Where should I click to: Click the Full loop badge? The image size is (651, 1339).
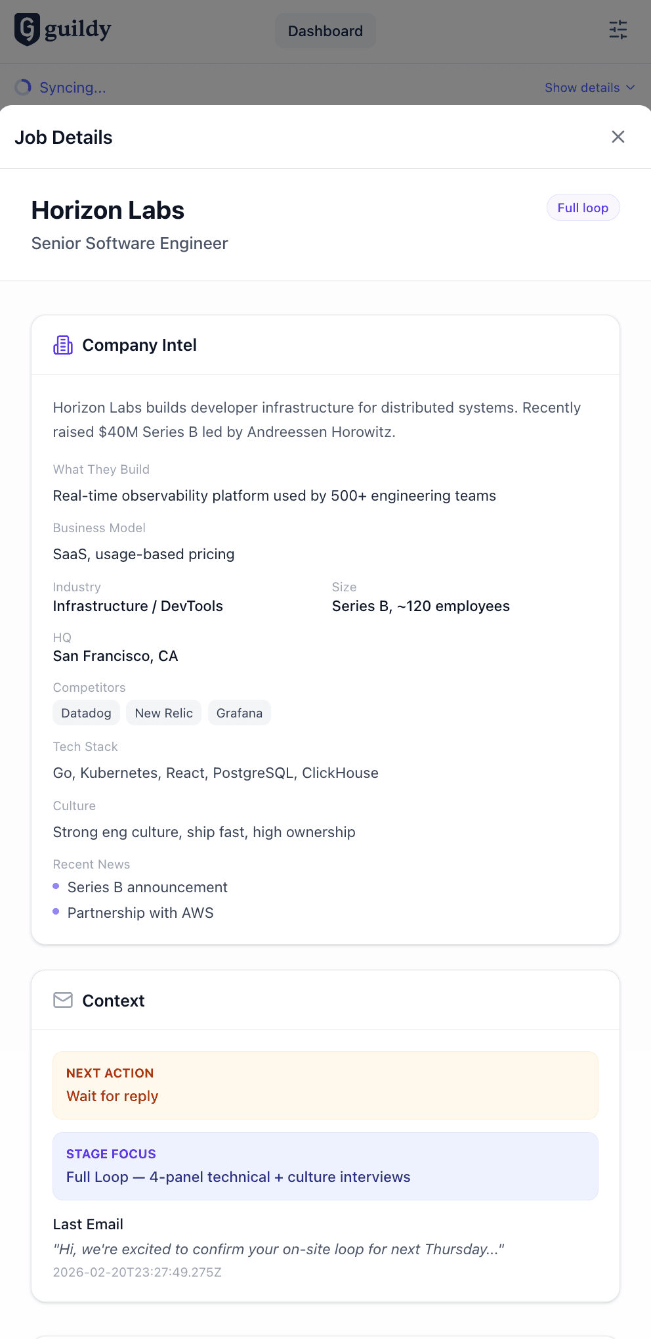click(x=583, y=207)
